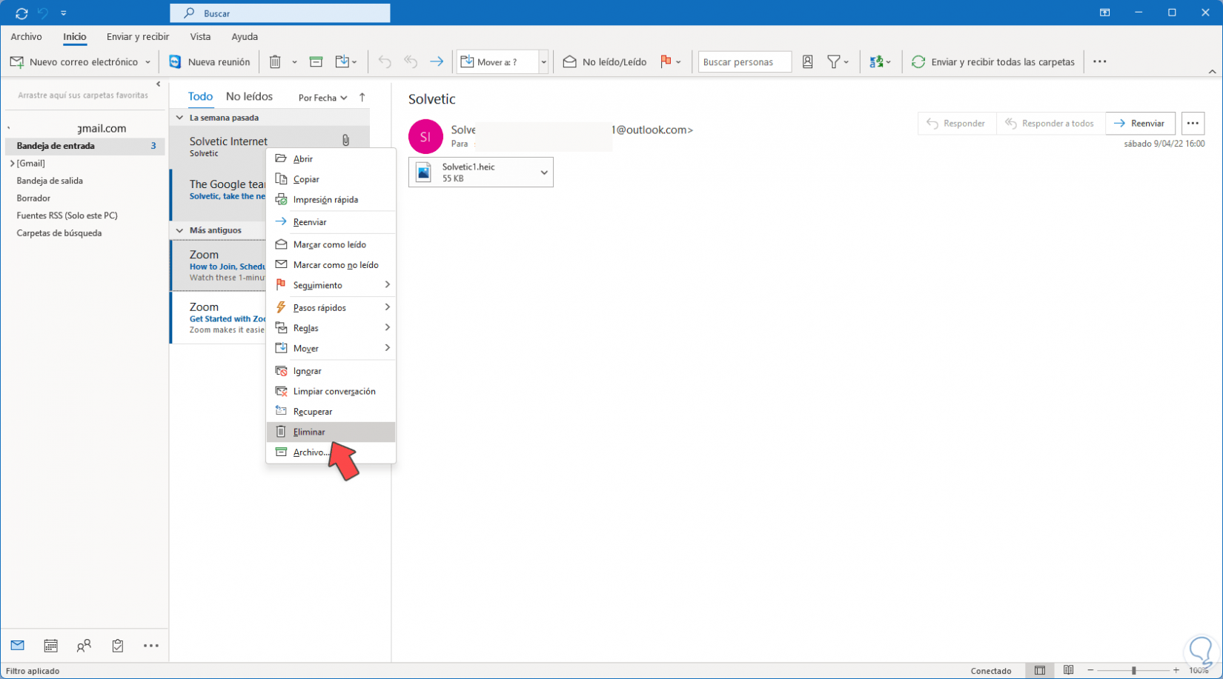
Task: Collapse the ribbon with the chevron
Action: [x=1212, y=72]
